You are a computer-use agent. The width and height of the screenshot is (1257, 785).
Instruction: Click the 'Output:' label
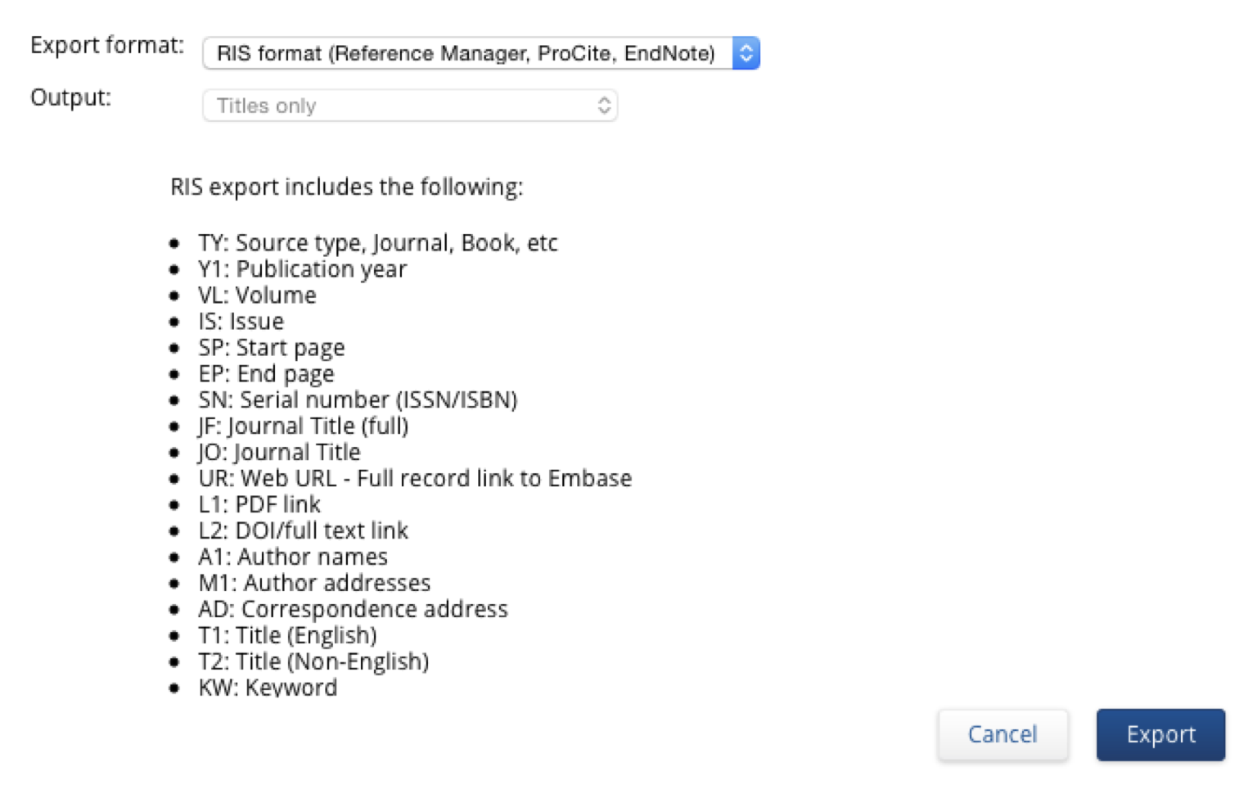click(x=70, y=98)
